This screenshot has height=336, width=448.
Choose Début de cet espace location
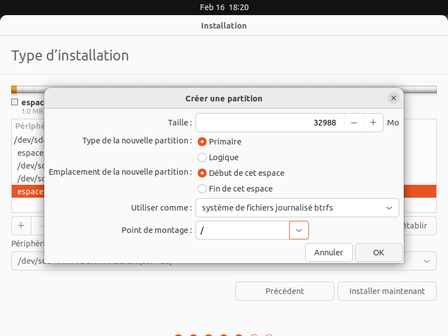coord(202,173)
